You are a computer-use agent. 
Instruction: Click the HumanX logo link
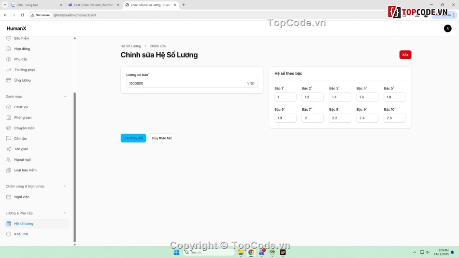pyautogui.click(x=16, y=29)
